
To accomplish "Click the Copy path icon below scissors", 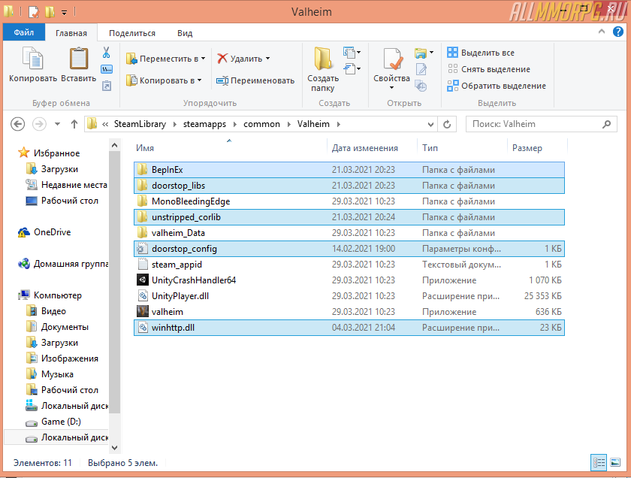I will [107, 69].
